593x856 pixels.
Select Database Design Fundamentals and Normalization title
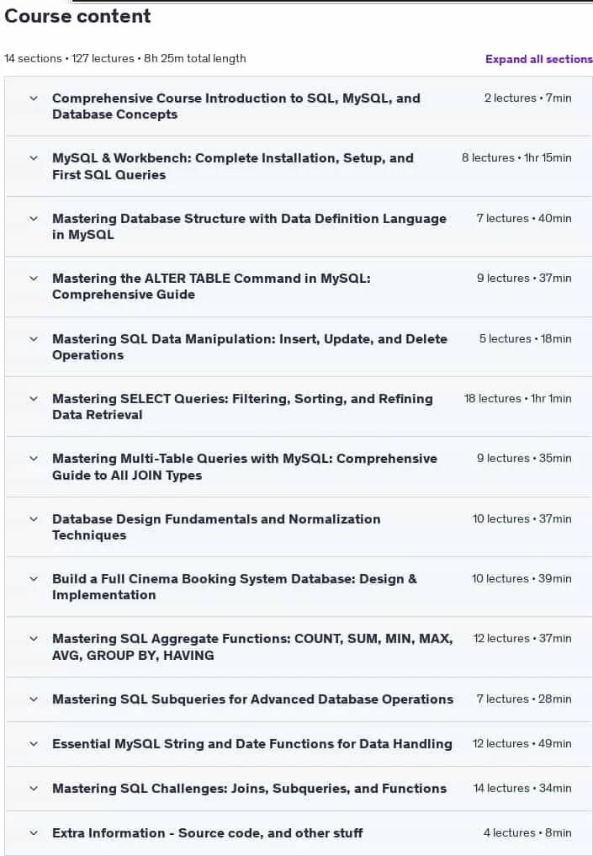click(216, 527)
